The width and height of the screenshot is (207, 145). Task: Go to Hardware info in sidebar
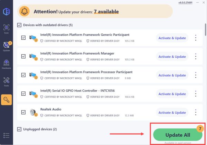[x=6, y=64]
